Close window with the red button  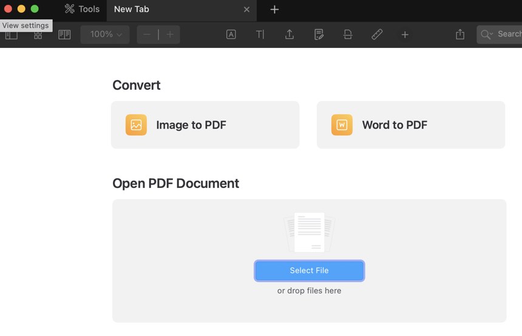8,9
